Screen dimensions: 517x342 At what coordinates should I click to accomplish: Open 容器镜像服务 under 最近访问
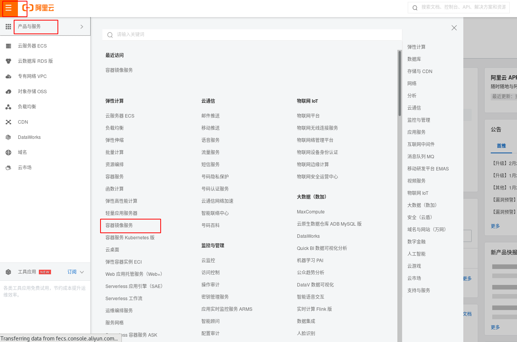(x=119, y=70)
